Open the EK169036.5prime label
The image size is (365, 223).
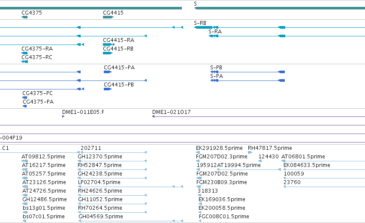tap(222, 199)
